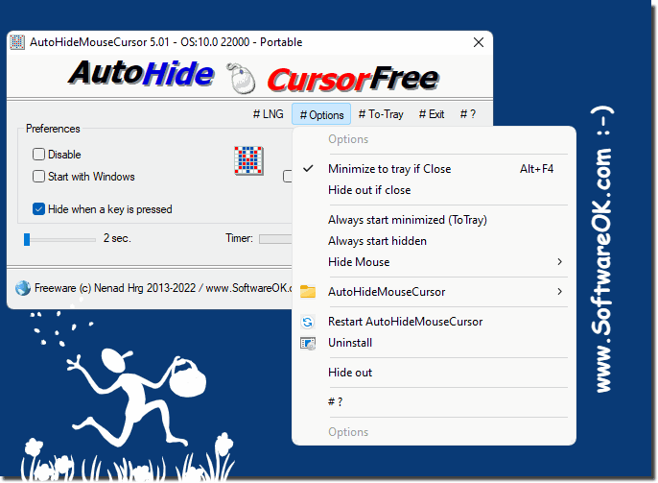Click the checkered pattern icon in Preferences
658x483 pixels.
pos(248,160)
